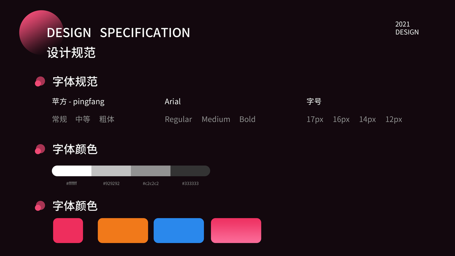Pick the solid pink-red color swatch
455x256 pixels.
[68, 230]
